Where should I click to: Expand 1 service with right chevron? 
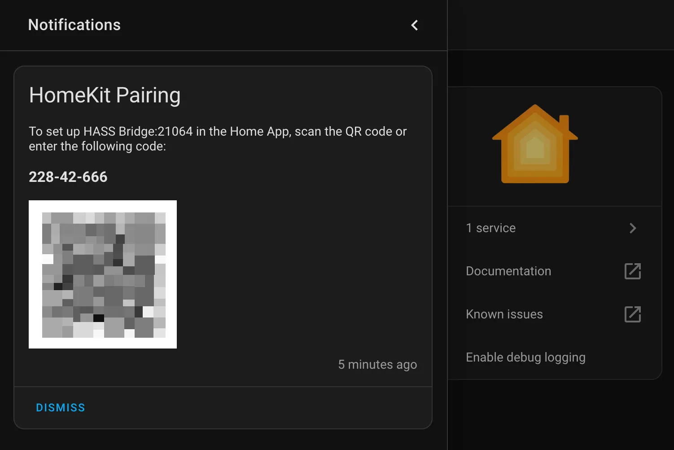pos(633,228)
